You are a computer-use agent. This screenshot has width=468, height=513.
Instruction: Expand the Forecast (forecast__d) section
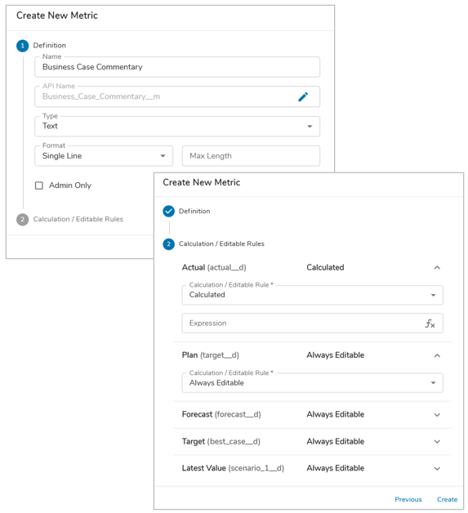pyautogui.click(x=437, y=415)
